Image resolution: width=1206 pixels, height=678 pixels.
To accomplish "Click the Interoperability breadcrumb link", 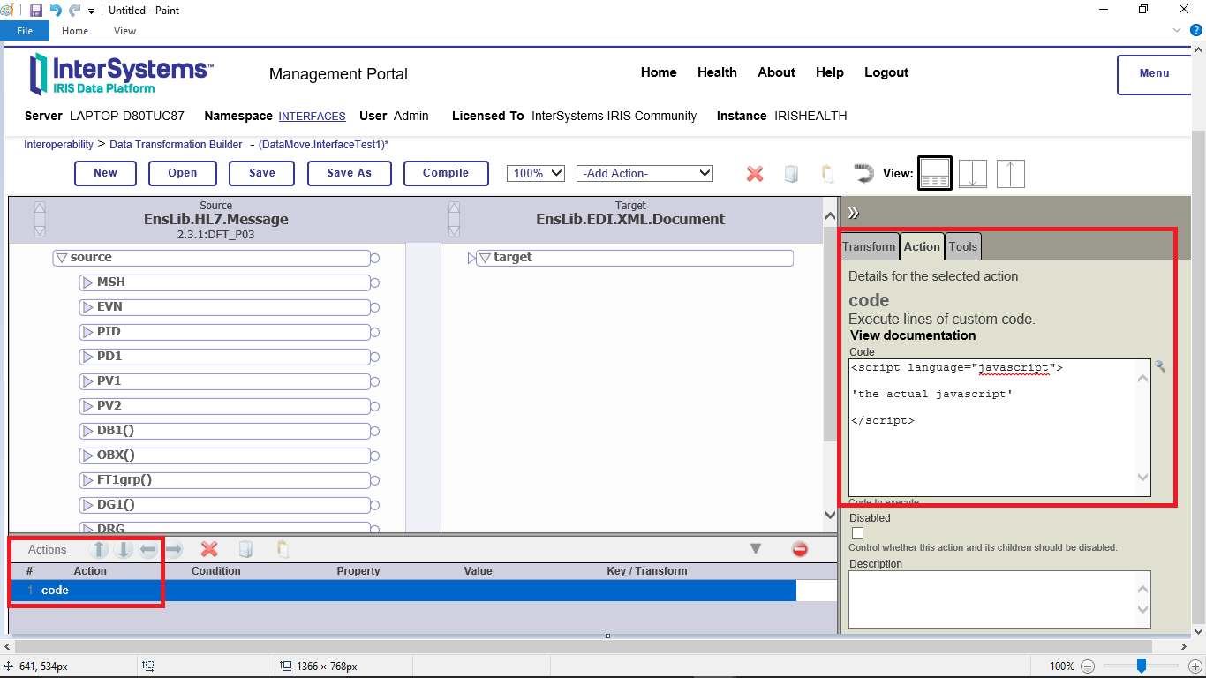I will coord(58,144).
